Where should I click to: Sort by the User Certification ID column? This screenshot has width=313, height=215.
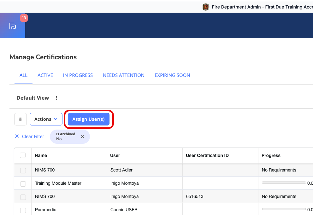(207, 155)
